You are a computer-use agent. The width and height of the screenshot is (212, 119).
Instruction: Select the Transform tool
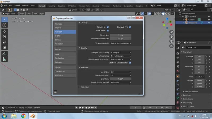4,48
